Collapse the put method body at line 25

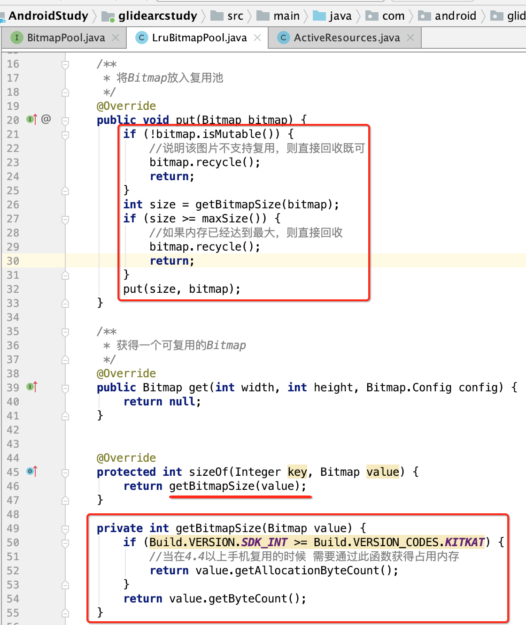tap(65, 191)
